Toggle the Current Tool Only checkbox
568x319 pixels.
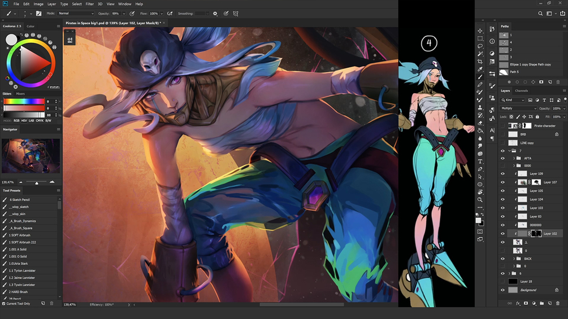[3, 303]
